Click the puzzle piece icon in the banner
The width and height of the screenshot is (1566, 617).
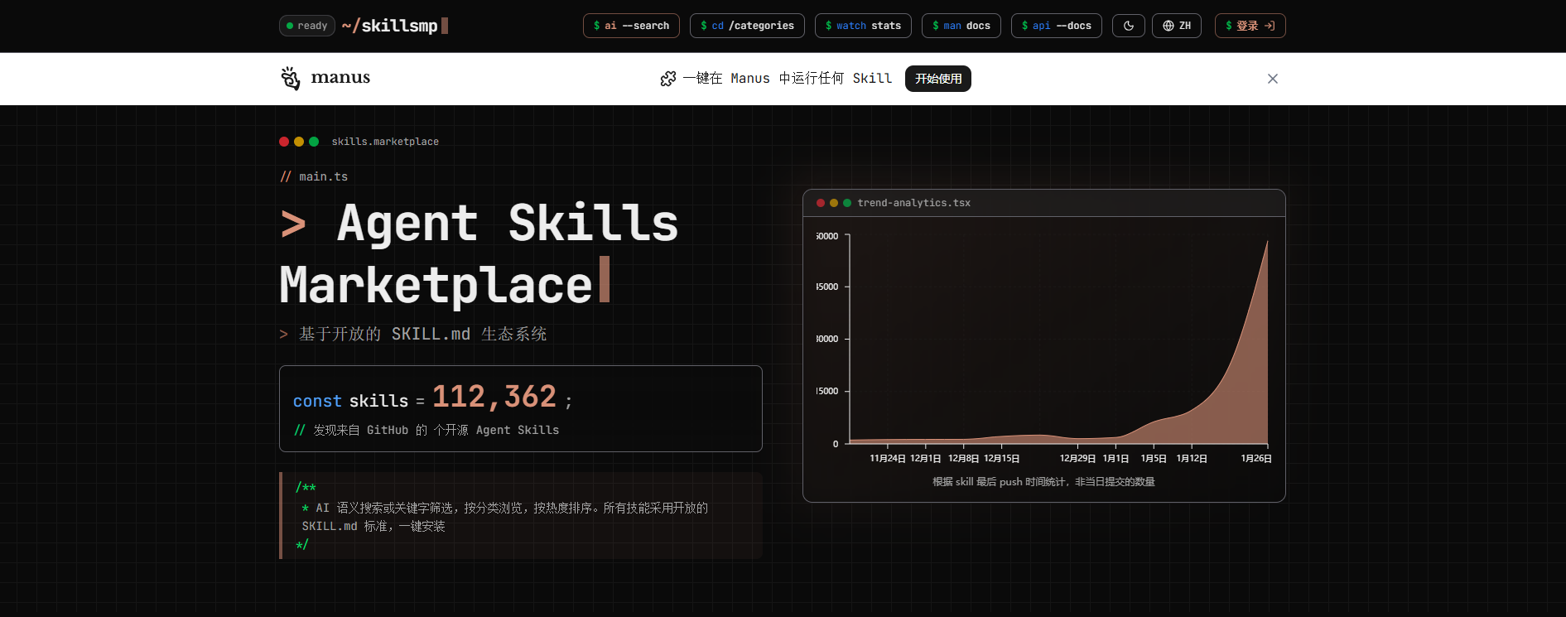[668, 79]
